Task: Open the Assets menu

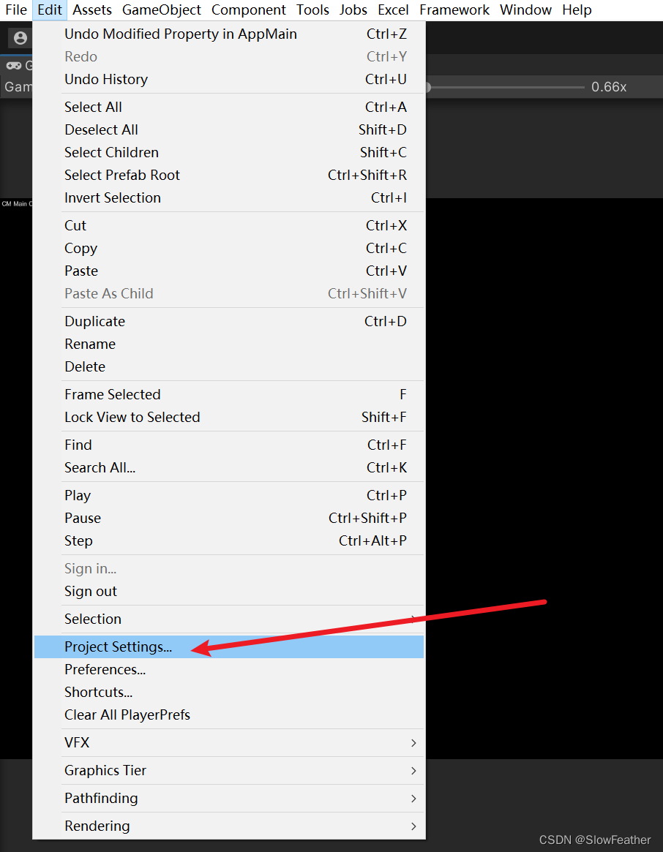Action: (91, 10)
